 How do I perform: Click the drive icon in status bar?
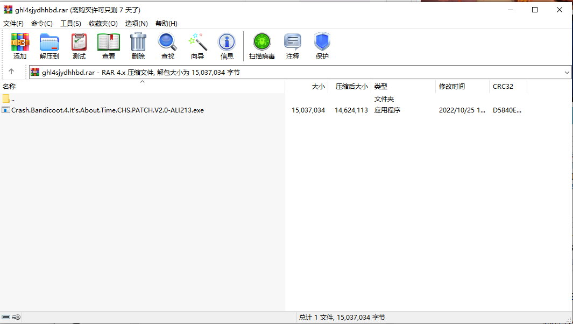(x=6, y=317)
